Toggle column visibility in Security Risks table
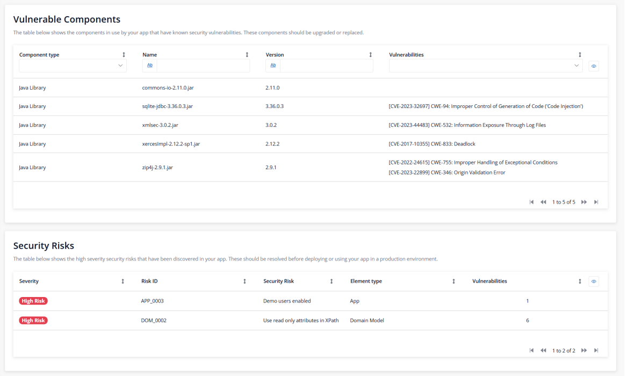627x376 pixels. coord(594,281)
